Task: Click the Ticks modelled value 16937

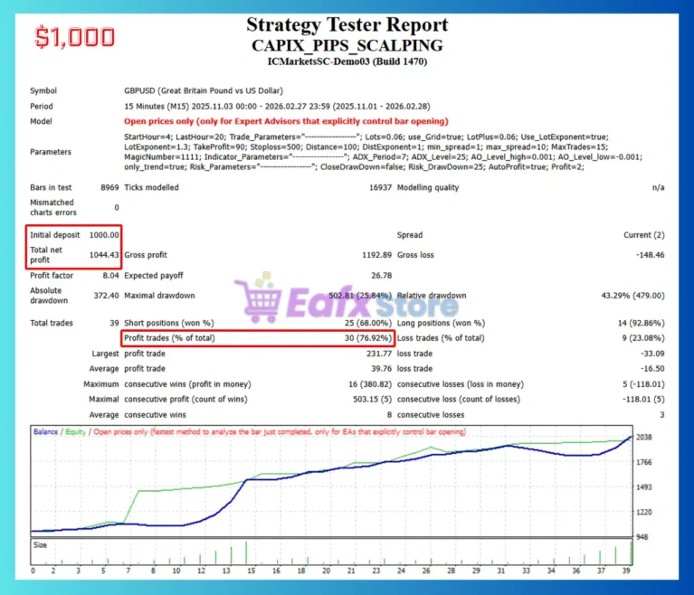Action: pos(380,187)
